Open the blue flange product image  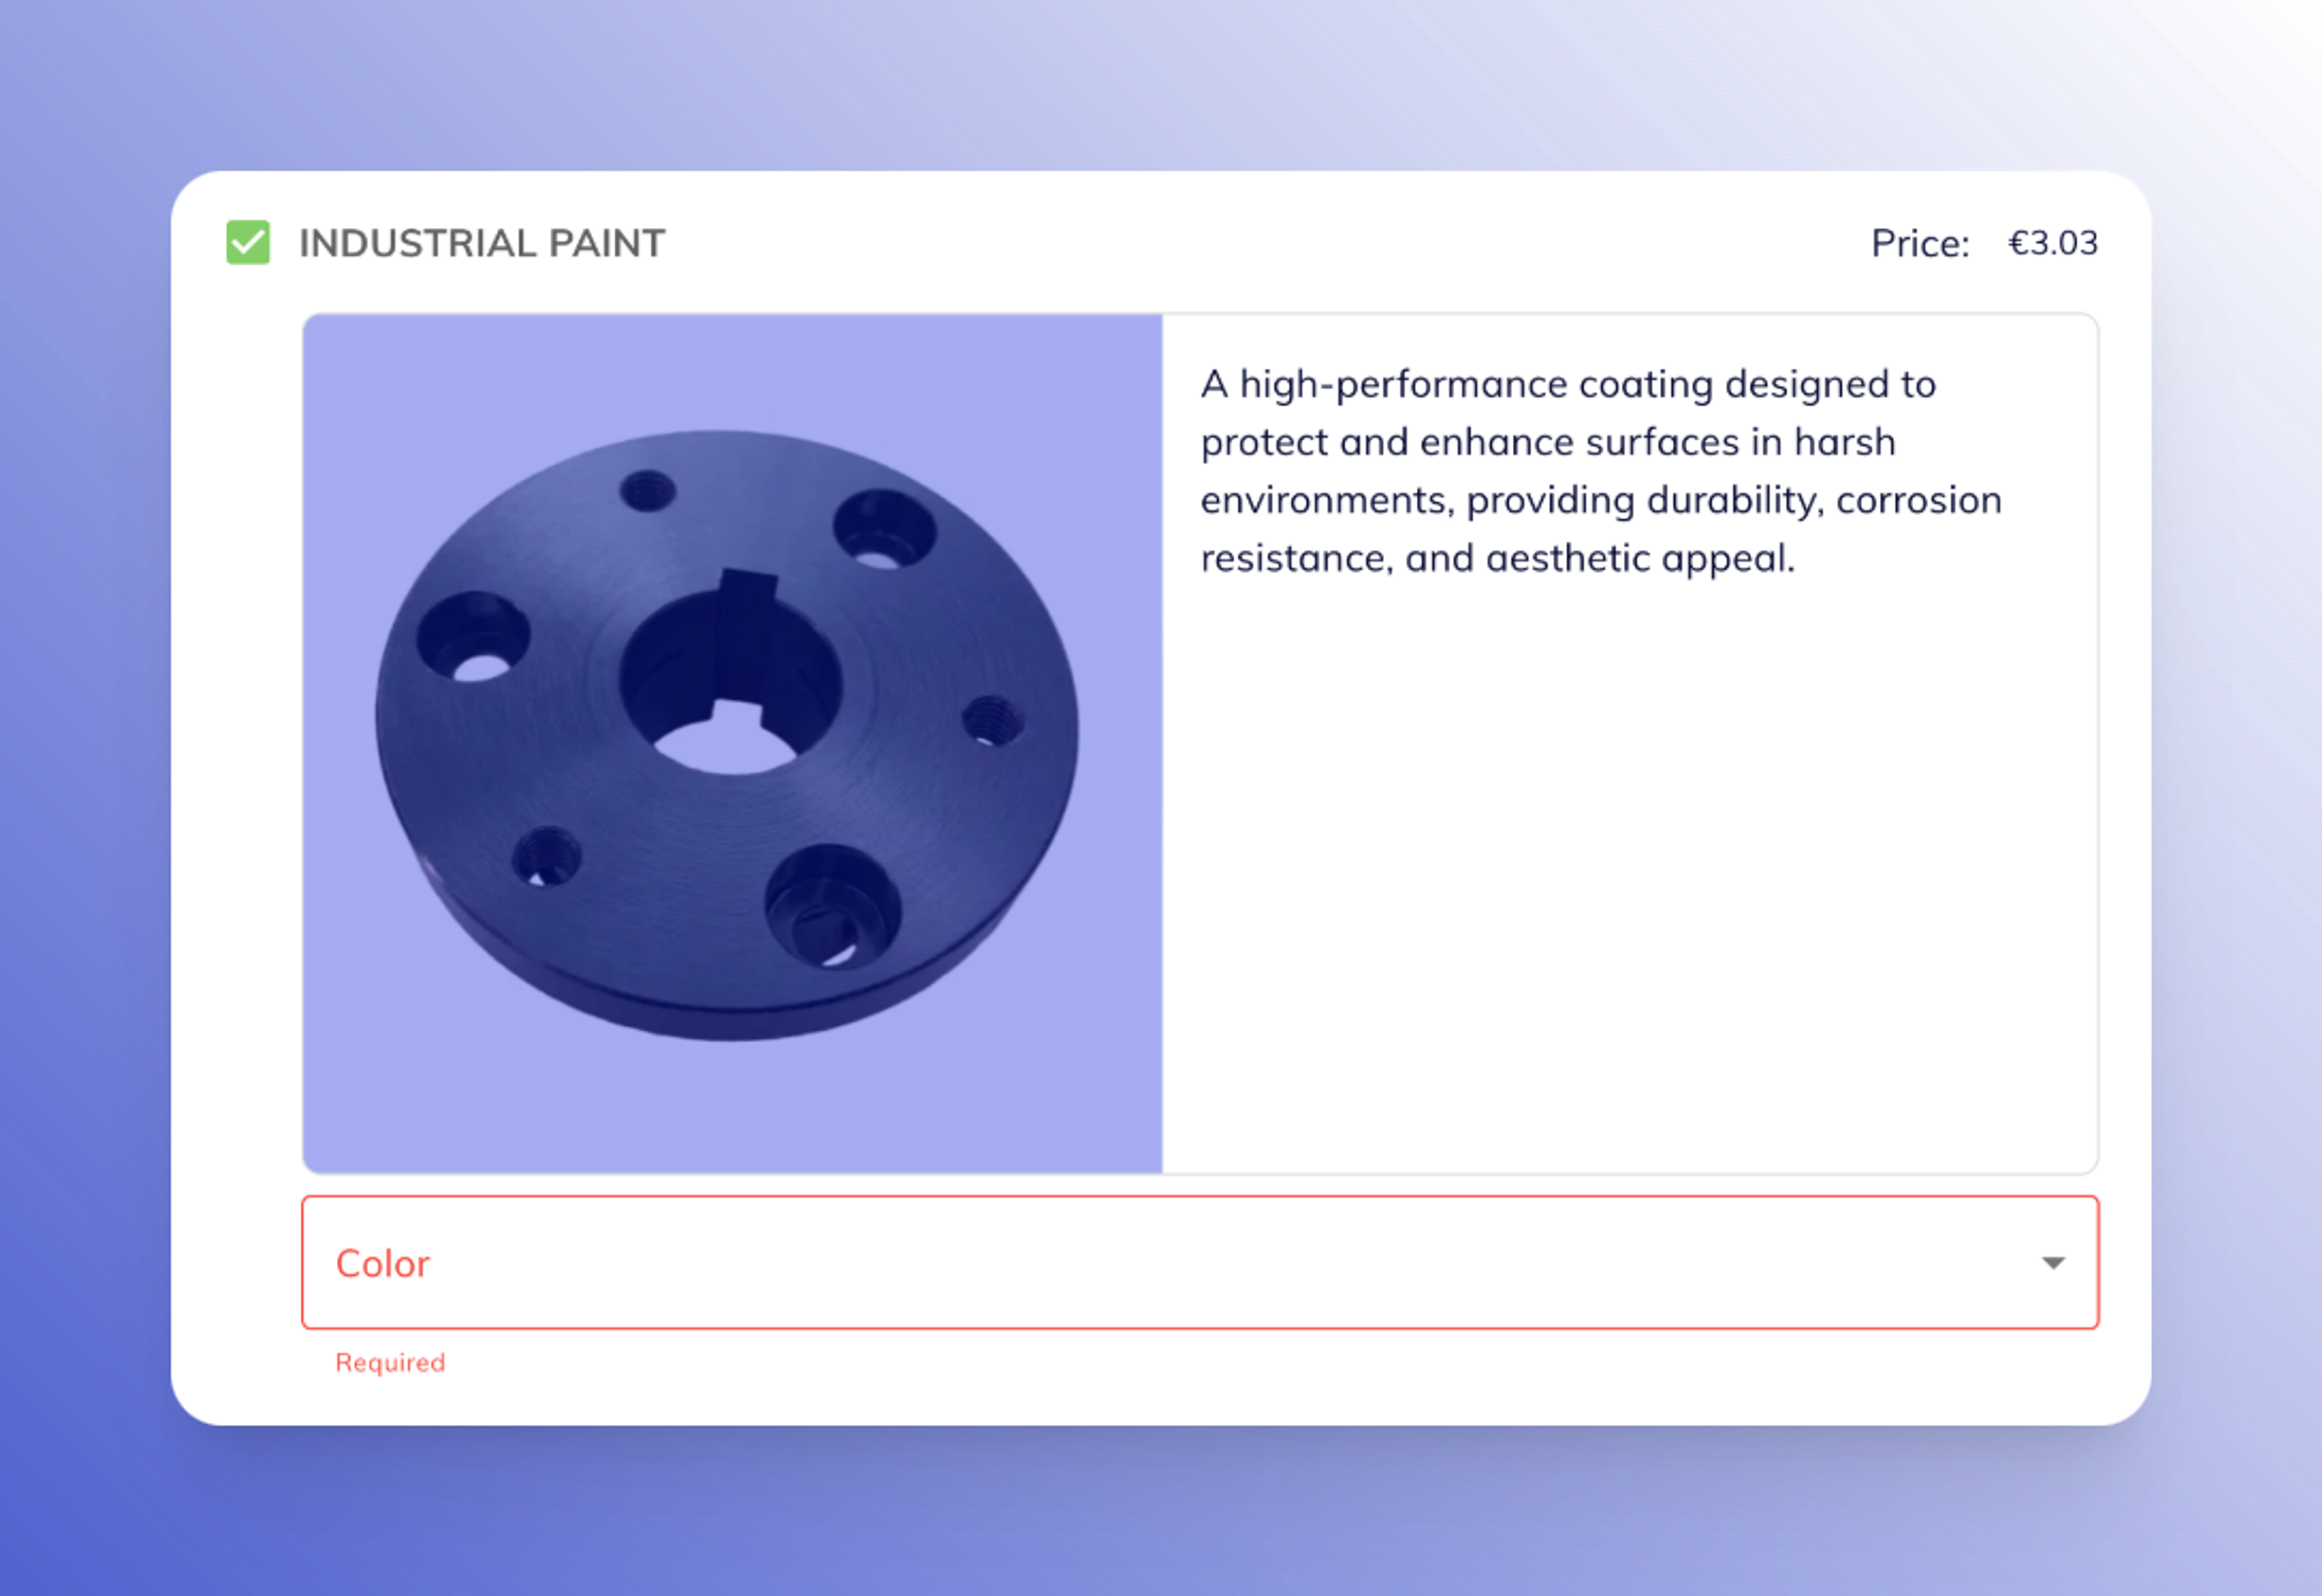tap(731, 742)
